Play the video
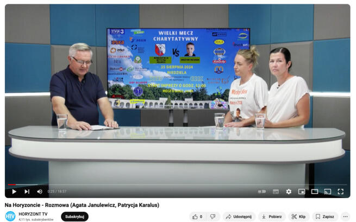The width and height of the screenshot is (356, 222). [x=14, y=192]
